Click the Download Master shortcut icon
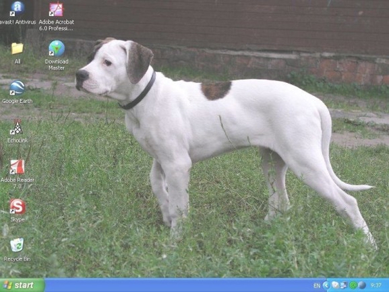 (x=57, y=48)
